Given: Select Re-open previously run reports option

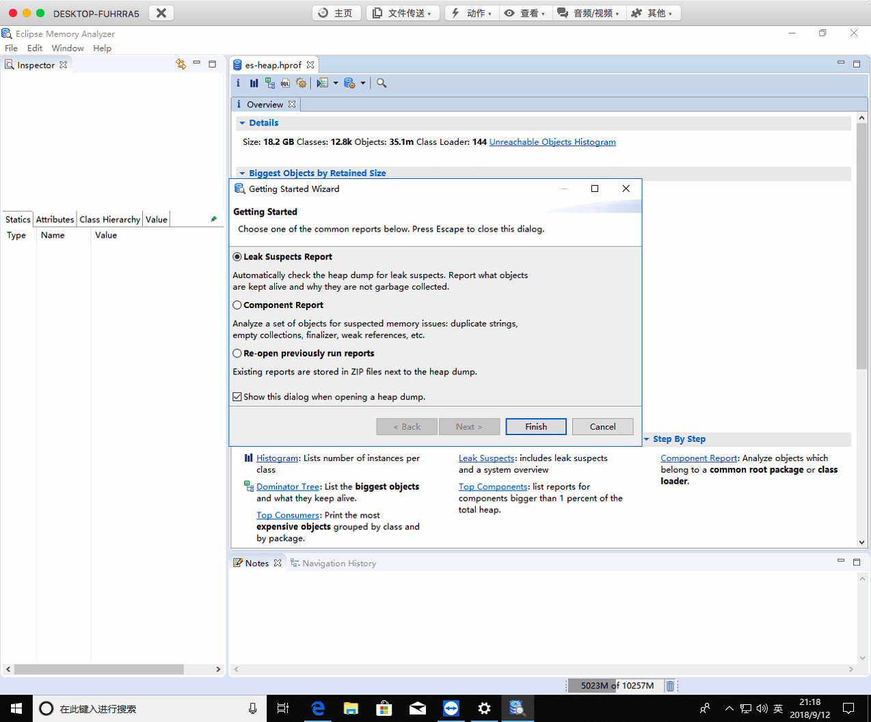Looking at the screenshot, I should pos(237,354).
